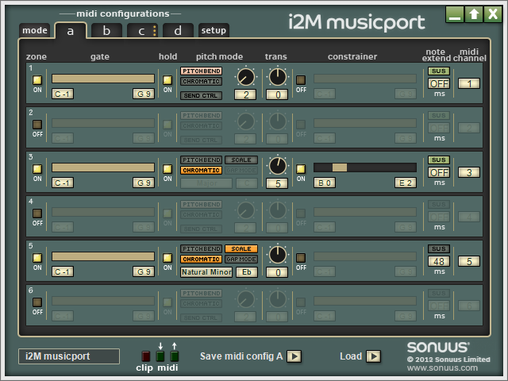Click zone 3 constrainer upper note E 2
The width and height of the screenshot is (508, 381).
pos(406,183)
